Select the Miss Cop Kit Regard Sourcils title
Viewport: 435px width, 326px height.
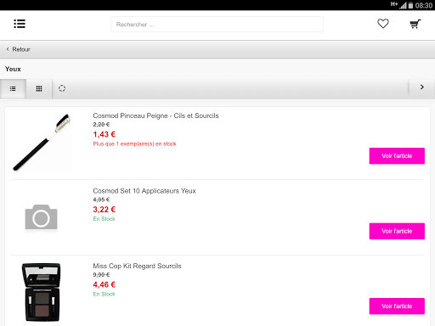coord(137,266)
